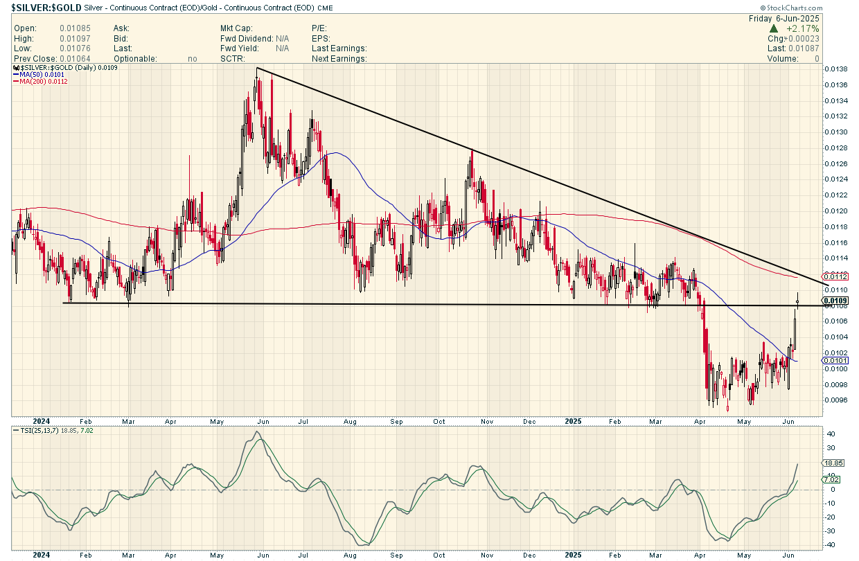Viewport: 859px width, 561px height.
Task: Click the $SILVER:$GOLD ticker title
Action: [x=40, y=7]
